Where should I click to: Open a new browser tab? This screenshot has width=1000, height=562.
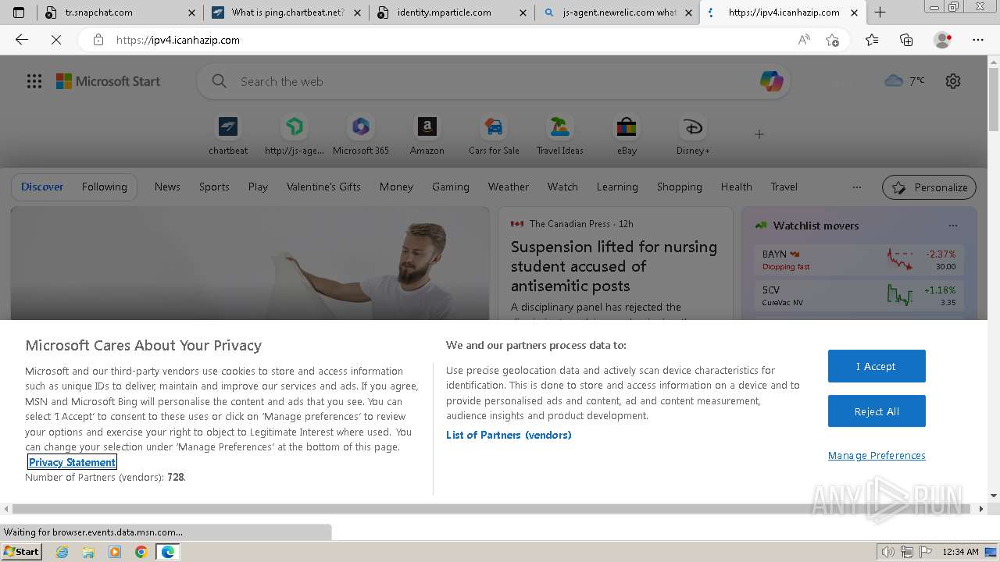[880, 12]
